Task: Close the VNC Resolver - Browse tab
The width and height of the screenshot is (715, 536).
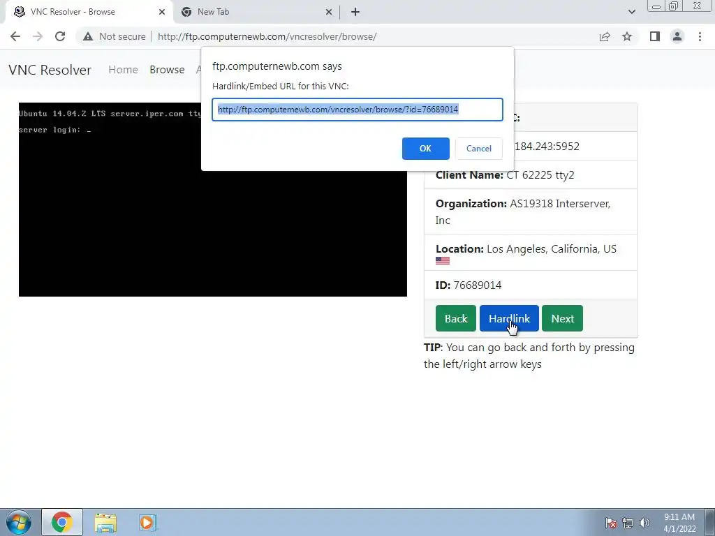Action: (x=162, y=12)
